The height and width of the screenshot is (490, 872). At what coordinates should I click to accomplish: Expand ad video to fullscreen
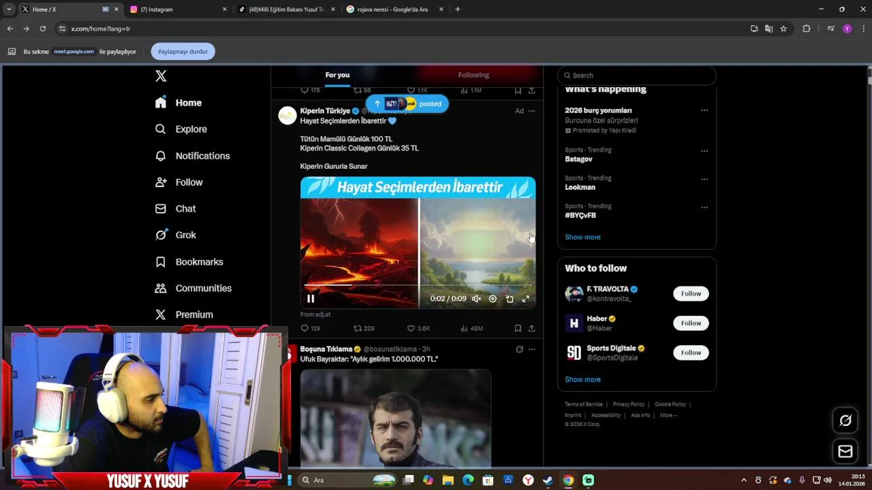click(525, 299)
